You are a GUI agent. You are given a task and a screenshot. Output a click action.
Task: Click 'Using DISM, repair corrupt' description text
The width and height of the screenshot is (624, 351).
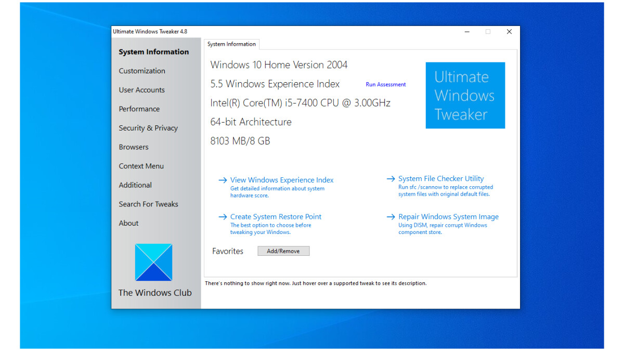[x=443, y=229]
